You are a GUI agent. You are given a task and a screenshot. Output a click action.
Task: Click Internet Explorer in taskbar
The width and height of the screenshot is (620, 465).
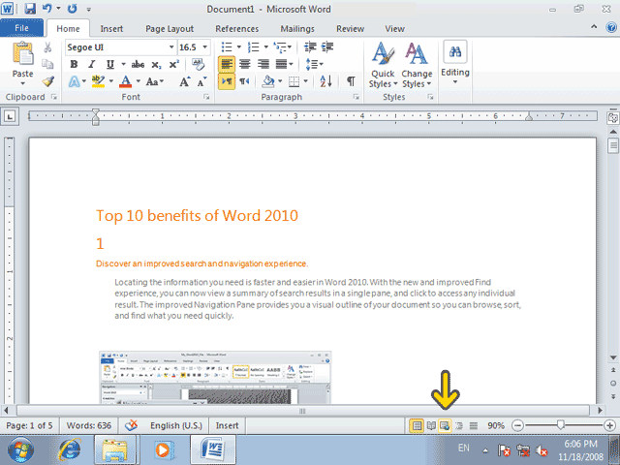[70, 449]
